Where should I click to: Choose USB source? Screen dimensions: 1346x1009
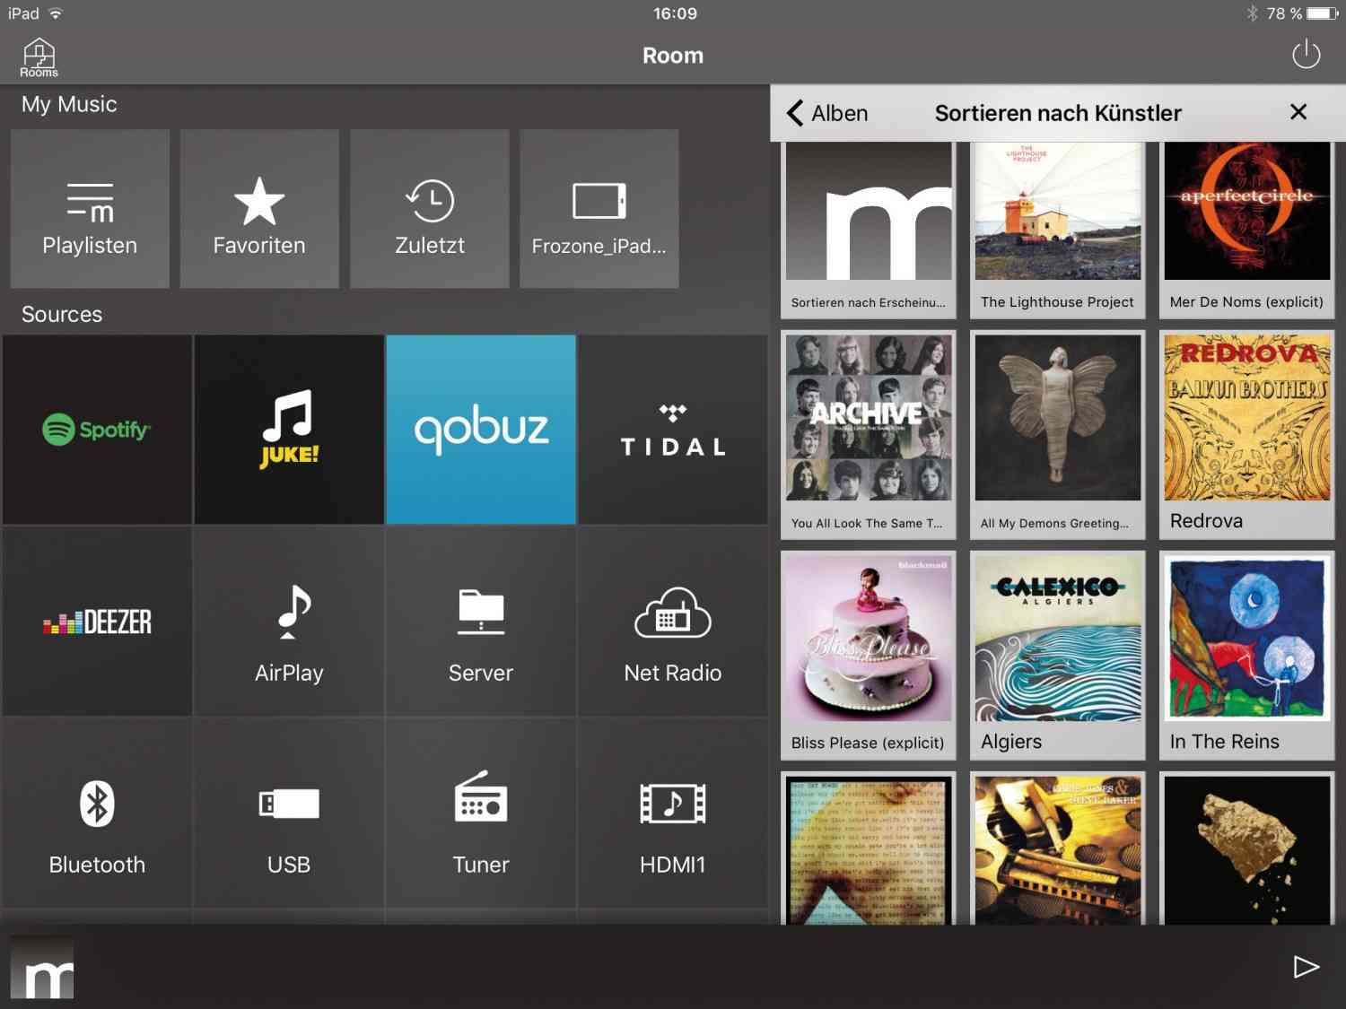tap(289, 813)
